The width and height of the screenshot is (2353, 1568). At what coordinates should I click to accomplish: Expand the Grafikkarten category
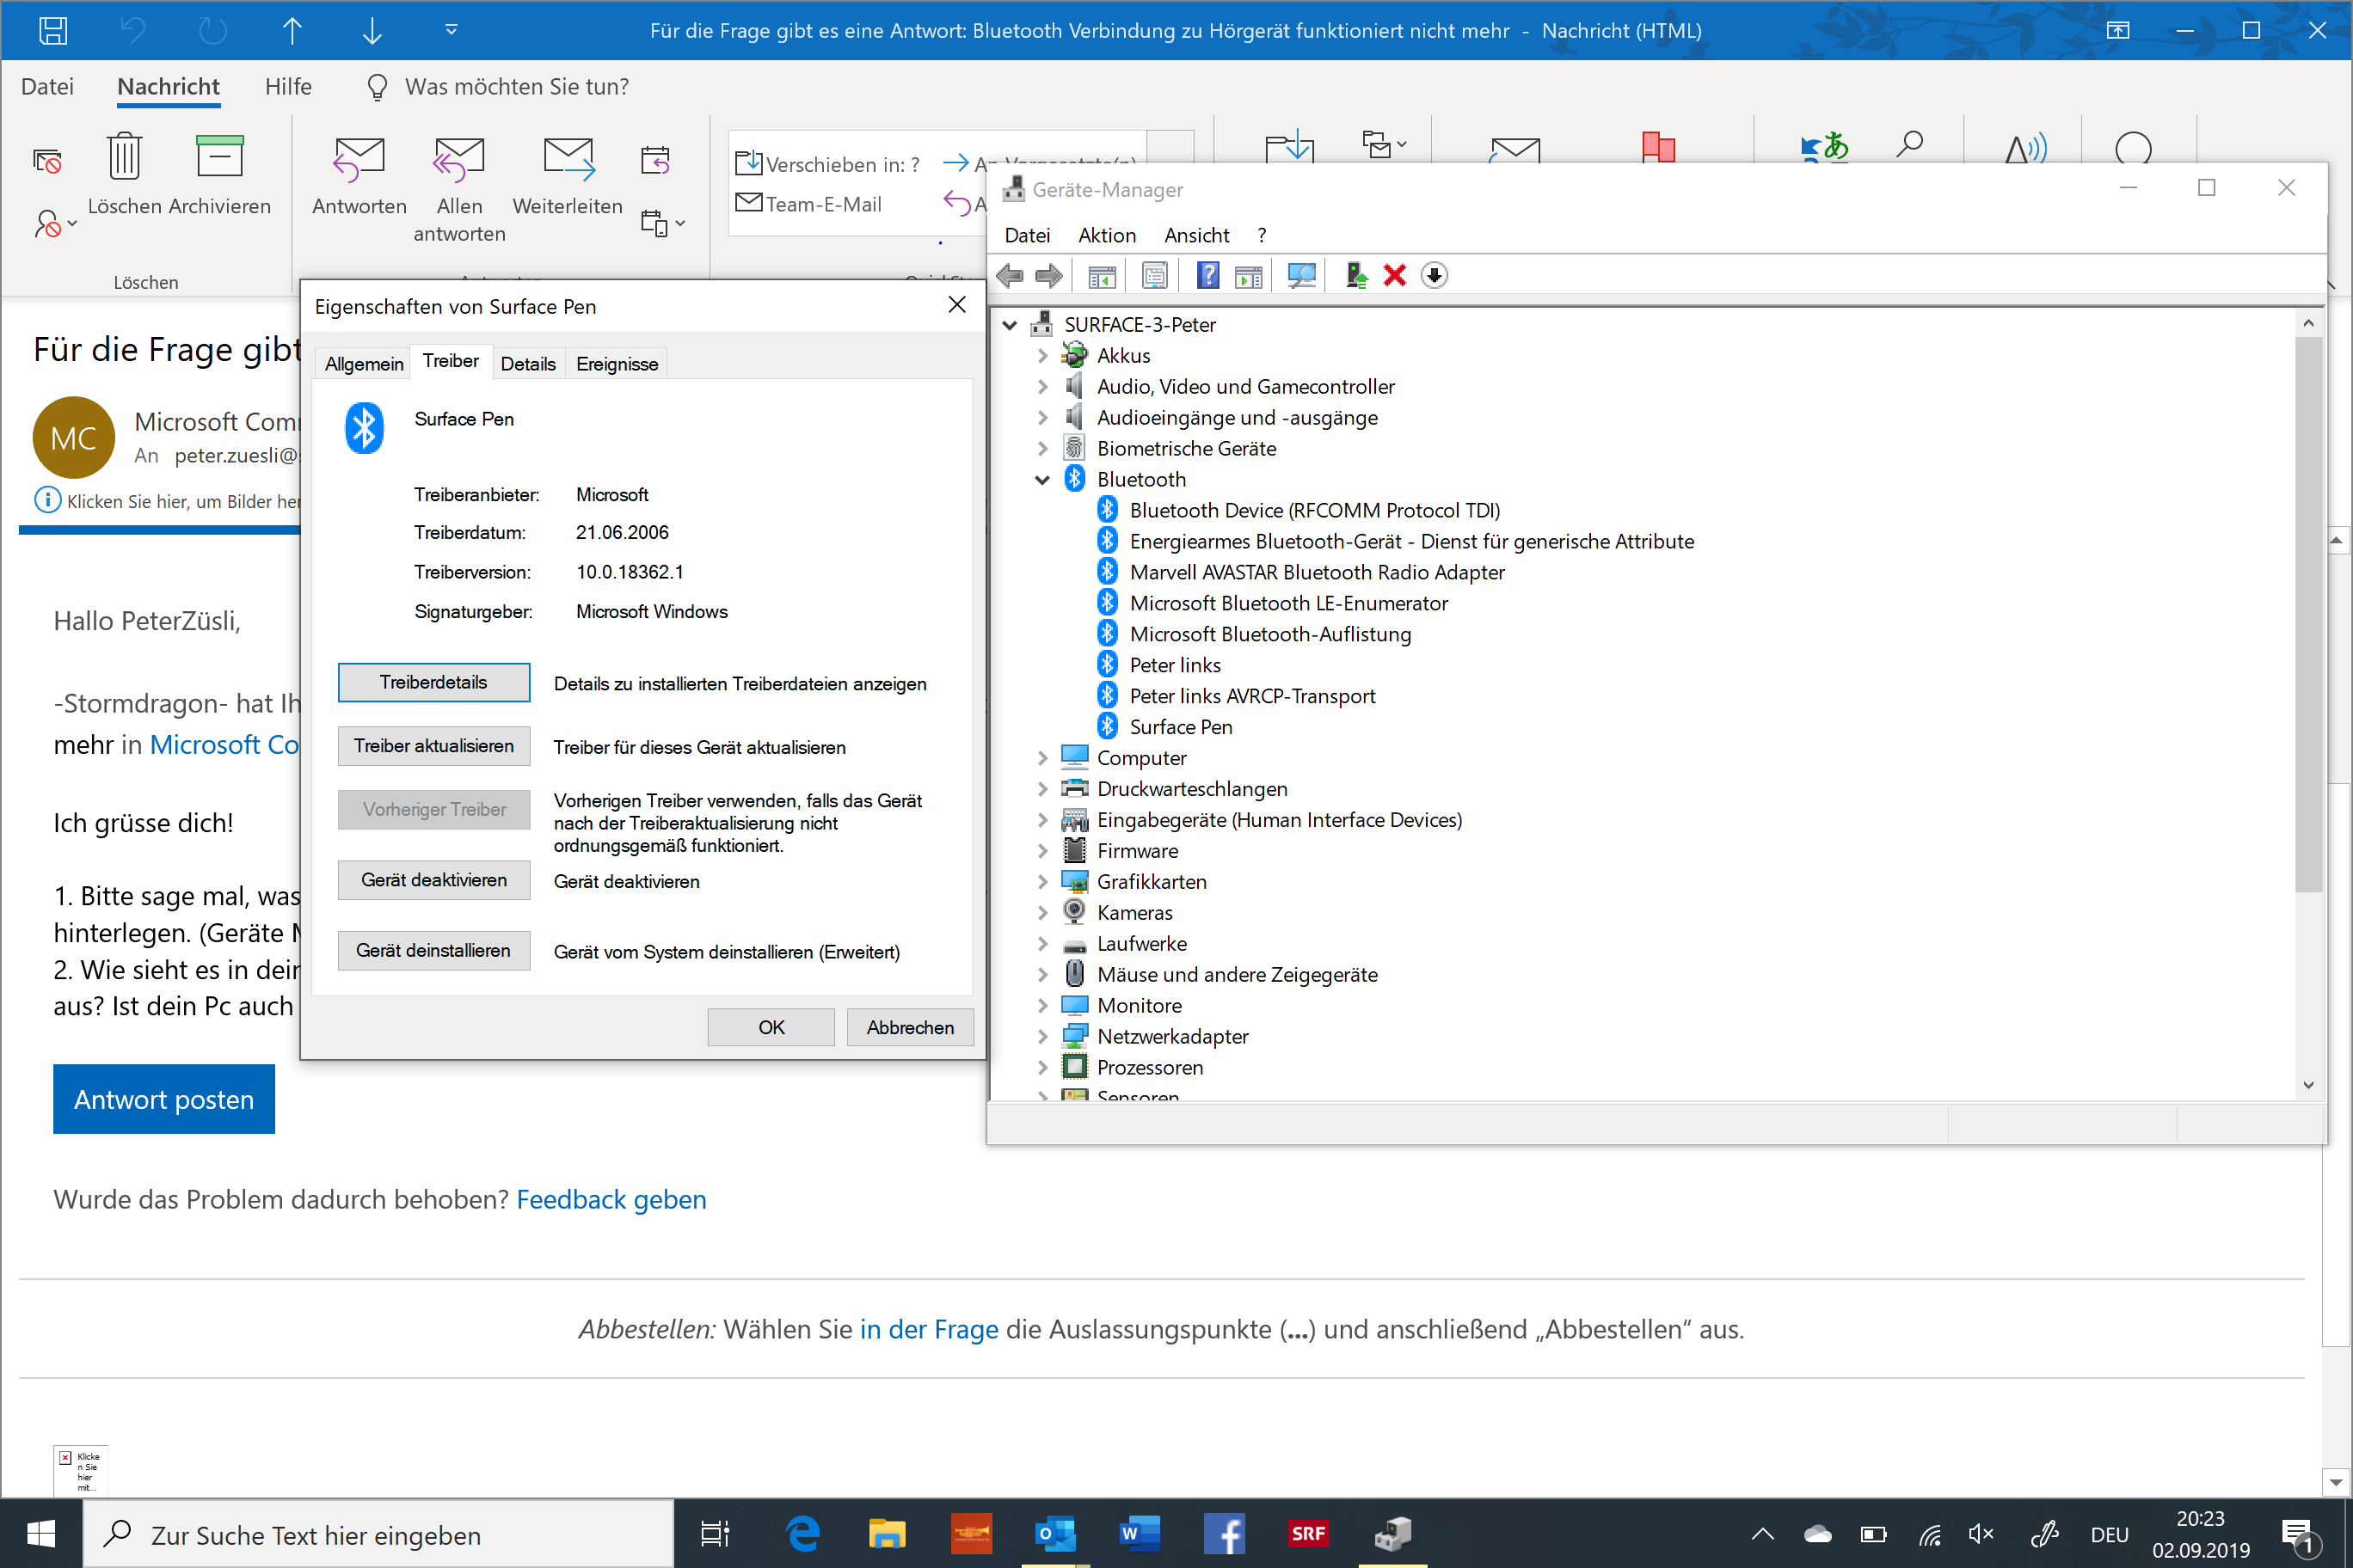pos(1041,882)
